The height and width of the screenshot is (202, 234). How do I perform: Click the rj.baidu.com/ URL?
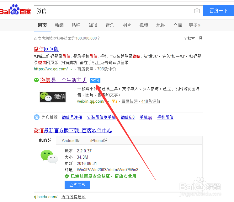click(x=46, y=197)
